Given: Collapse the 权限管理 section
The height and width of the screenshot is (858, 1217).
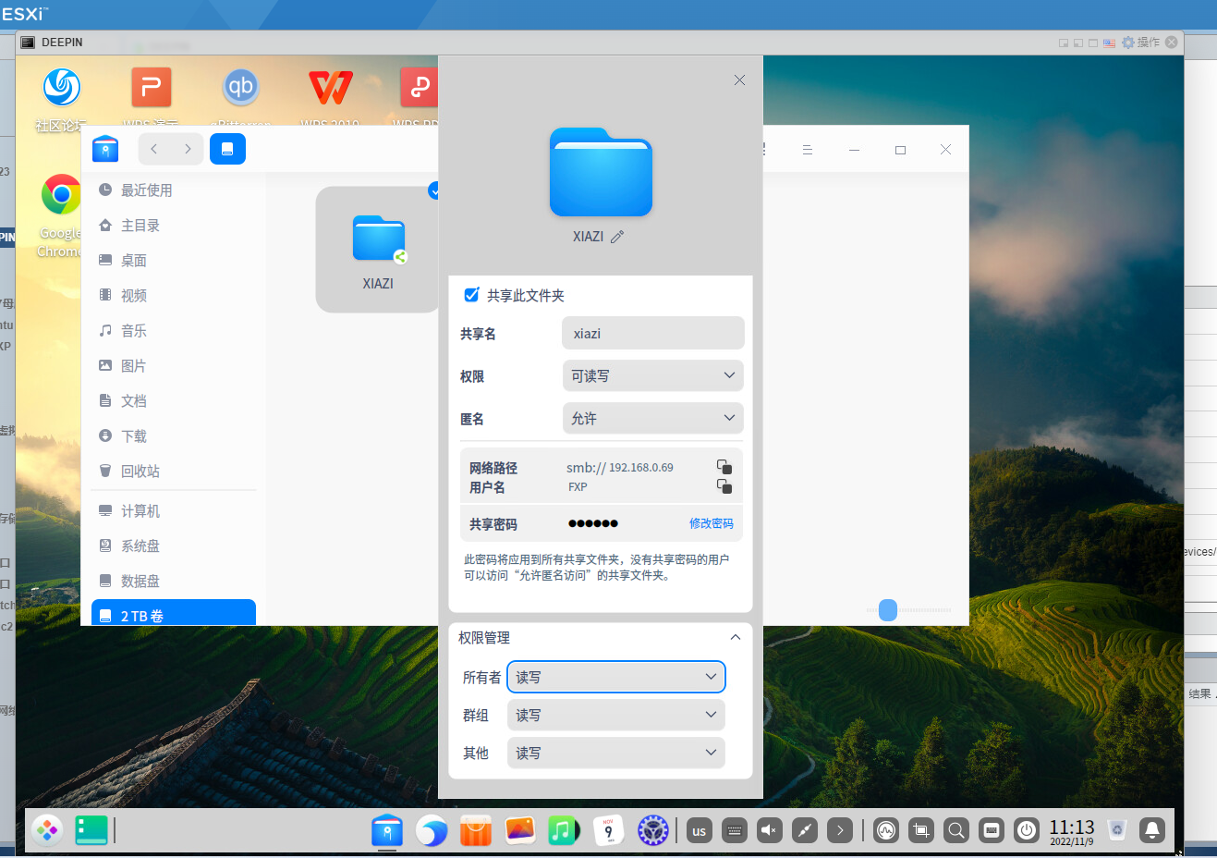Looking at the screenshot, I should (x=736, y=637).
